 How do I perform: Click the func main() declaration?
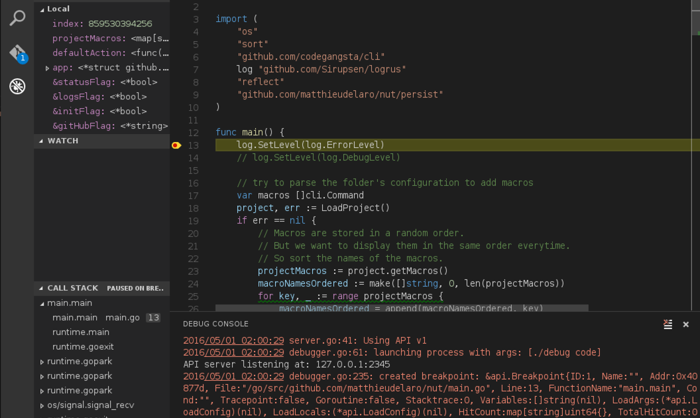point(250,132)
